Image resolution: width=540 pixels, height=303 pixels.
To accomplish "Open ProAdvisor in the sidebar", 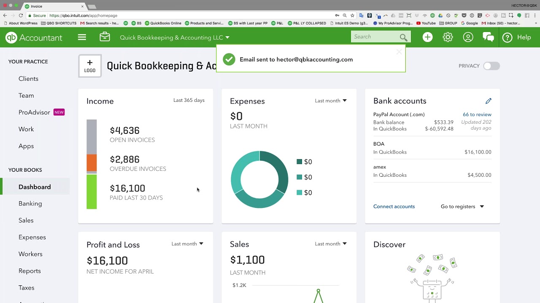I will click(34, 112).
